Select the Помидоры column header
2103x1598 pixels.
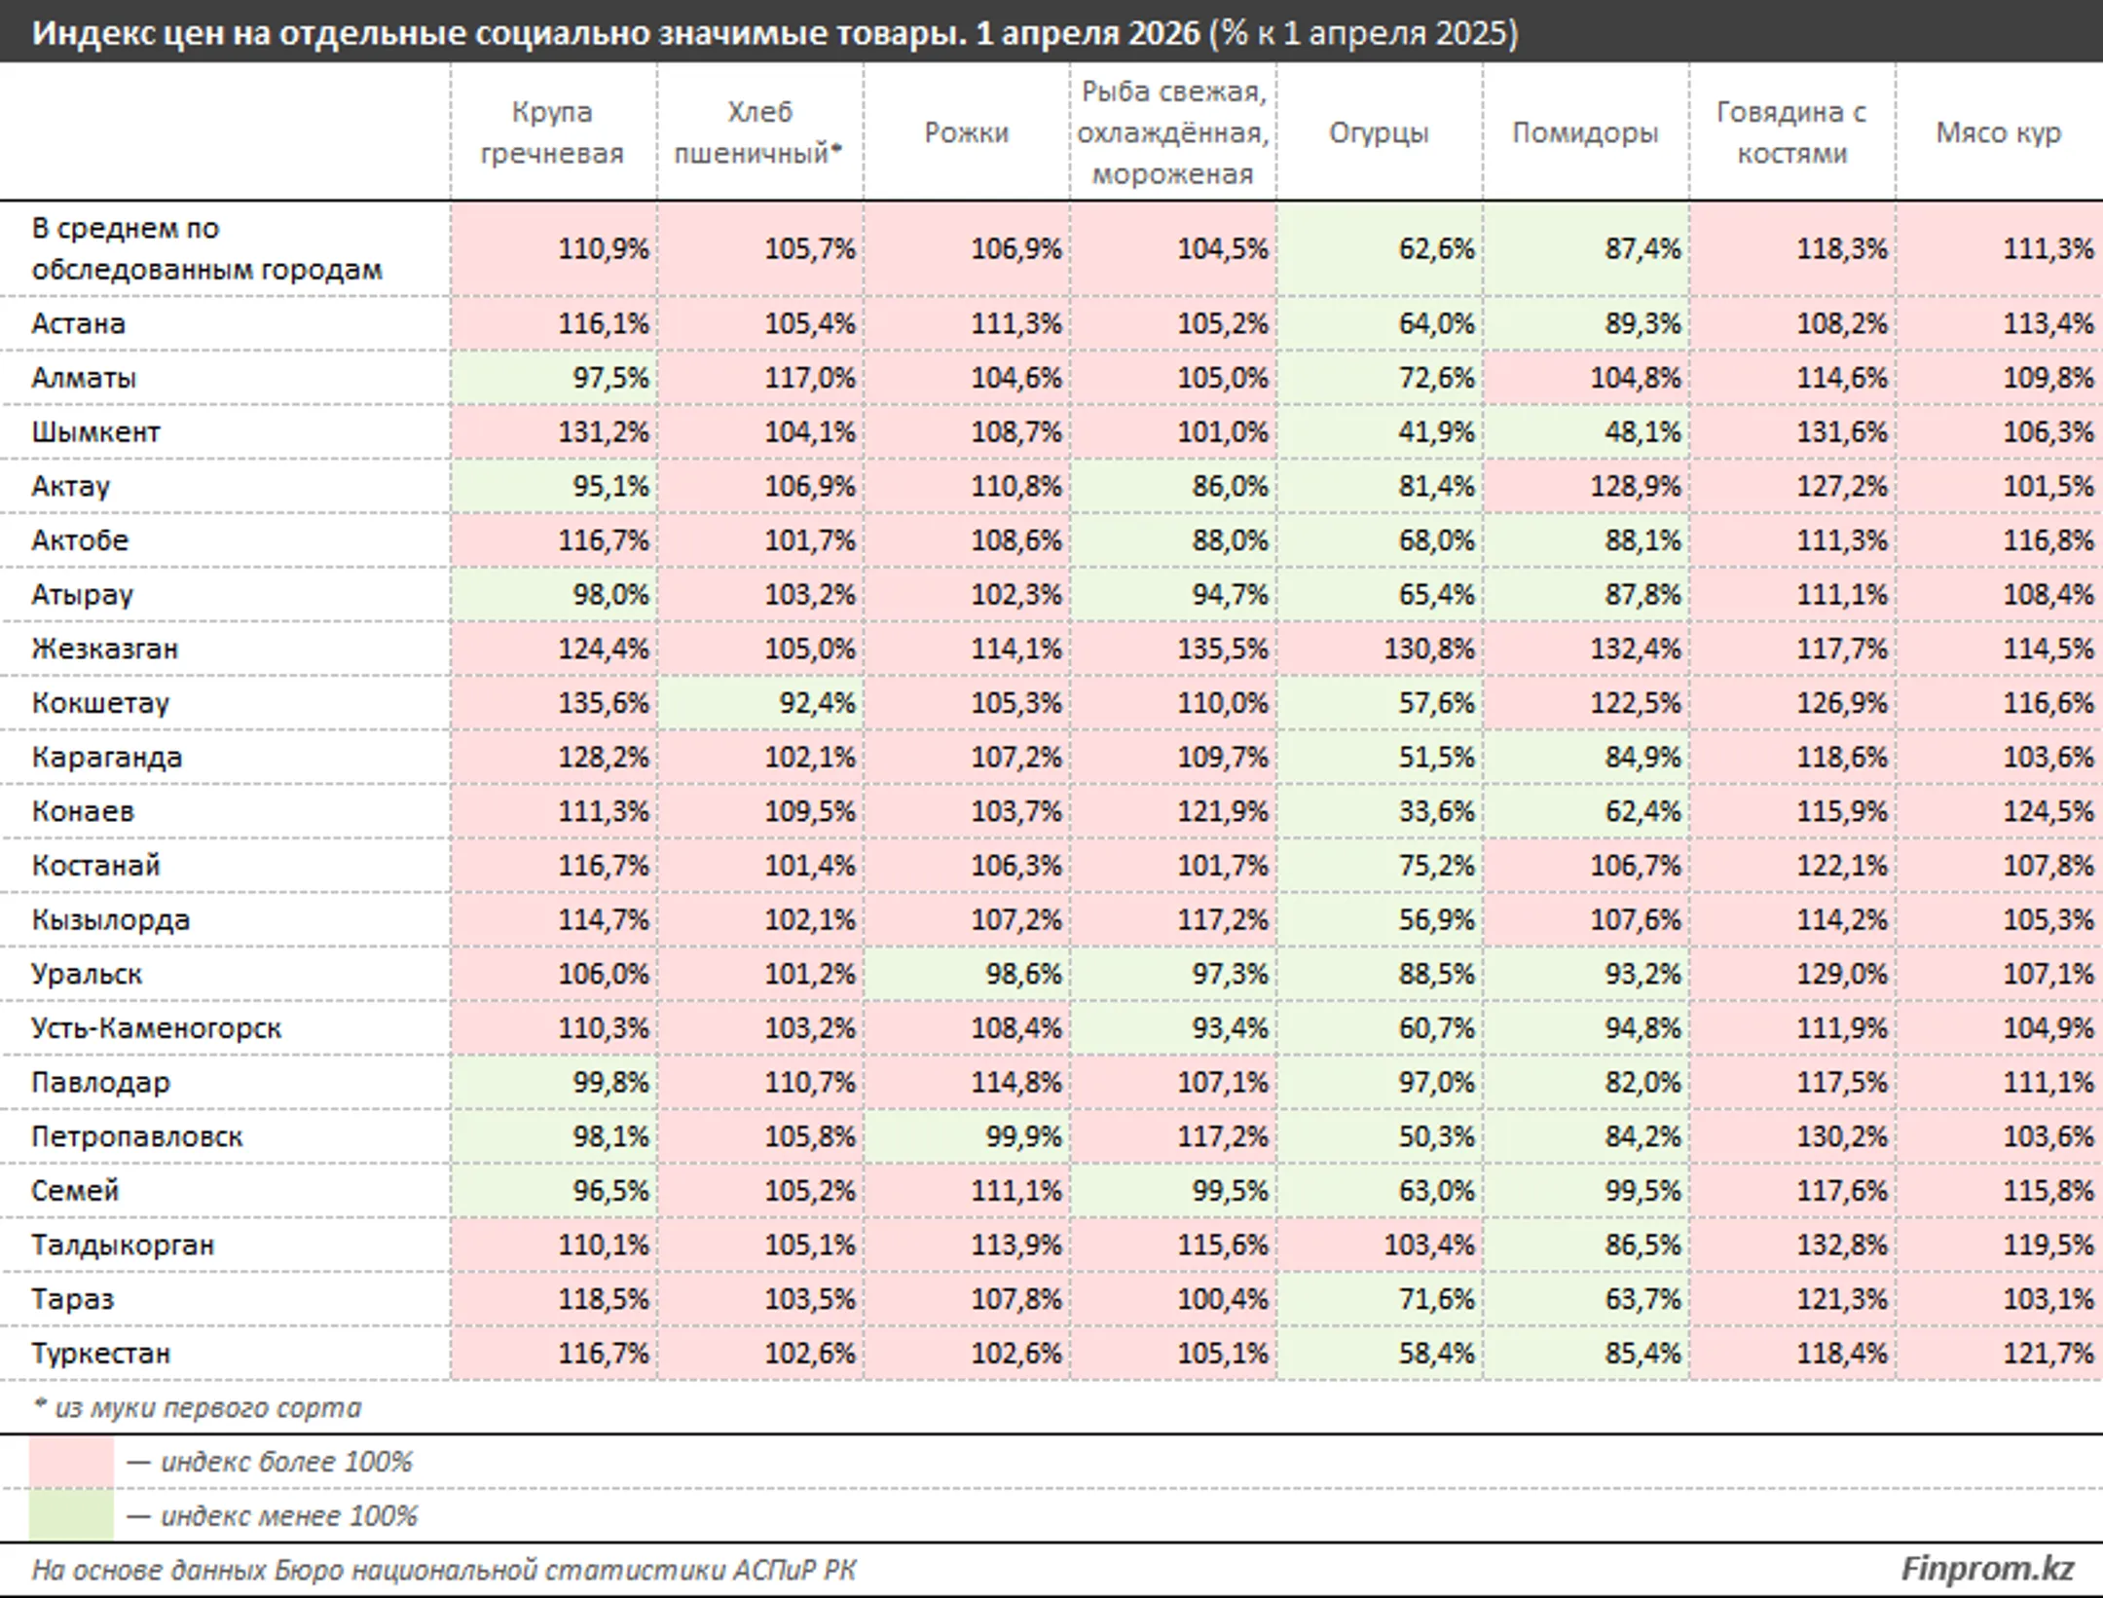click(1585, 132)
